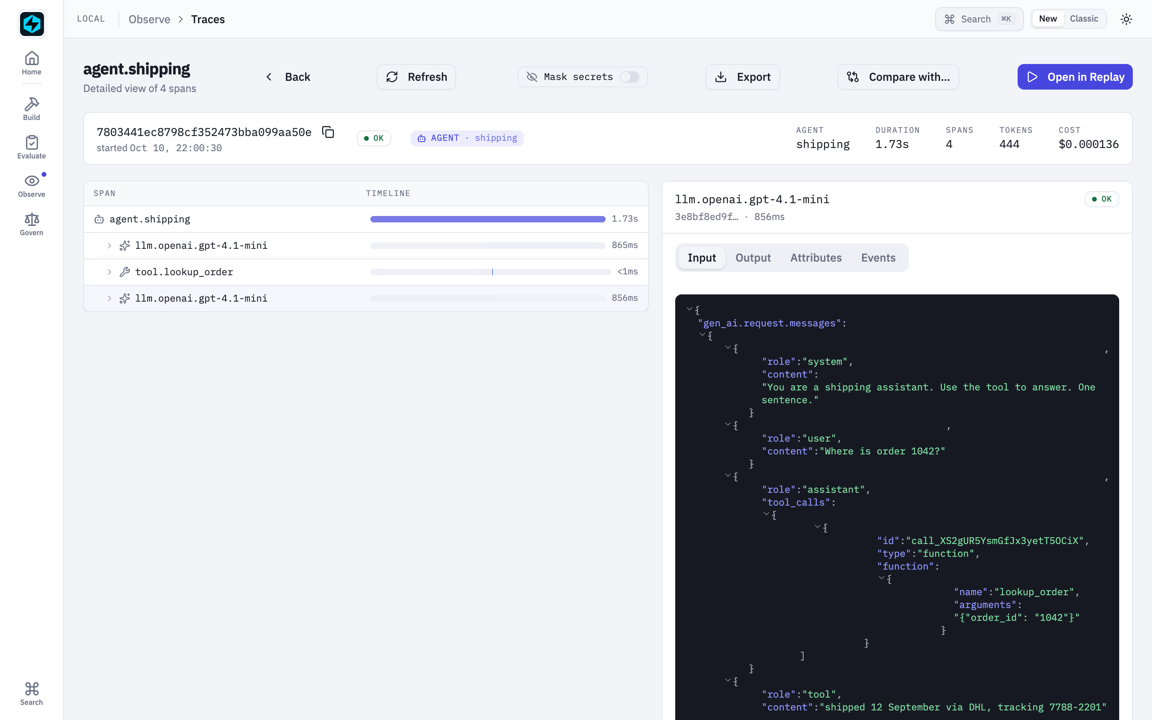The image size is (1152, 720).
Task: Click the Search command bar
Action: click(979, 19)
